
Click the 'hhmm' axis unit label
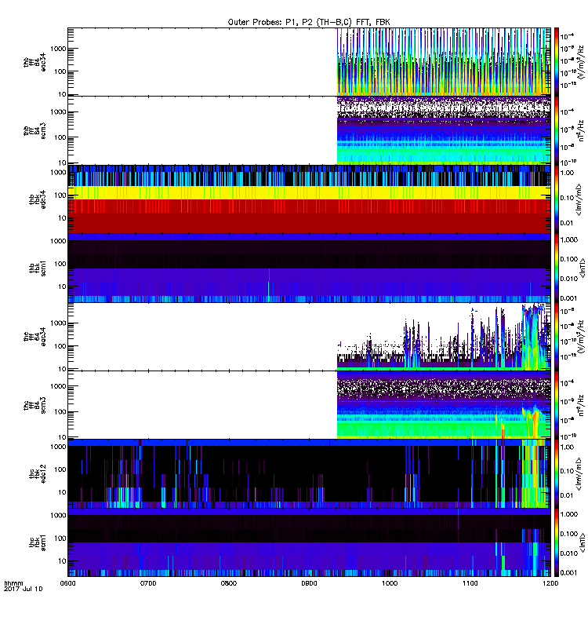(x=13, y=583)
